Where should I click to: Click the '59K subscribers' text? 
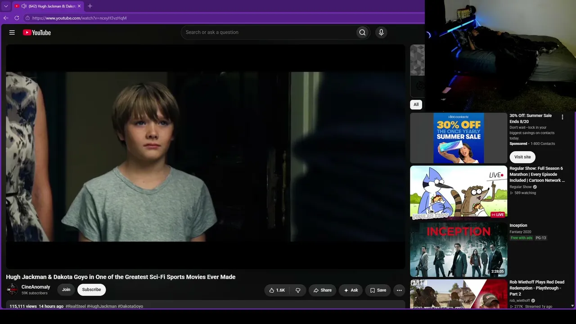35,293
